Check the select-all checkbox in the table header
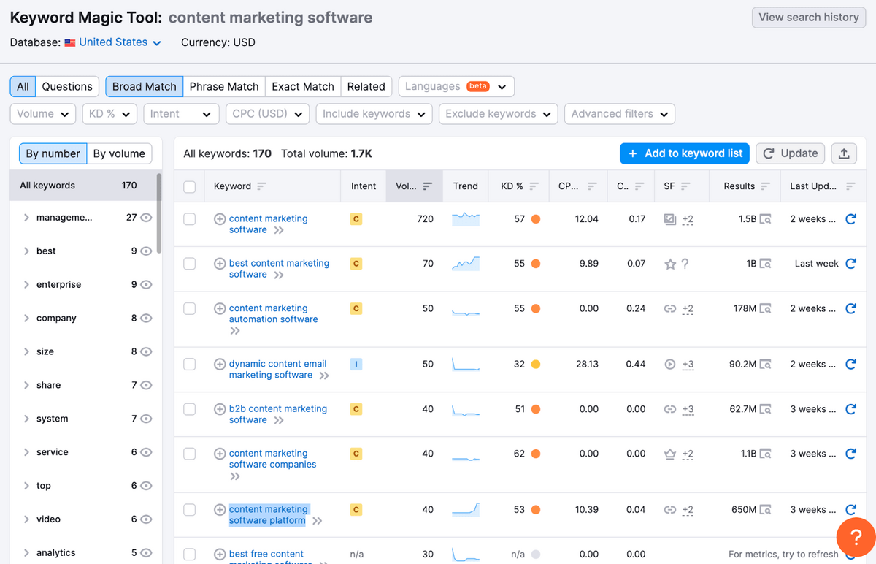The width and height of the screenshot is (876, 564). pyautogui.click(x=189, y=186)
